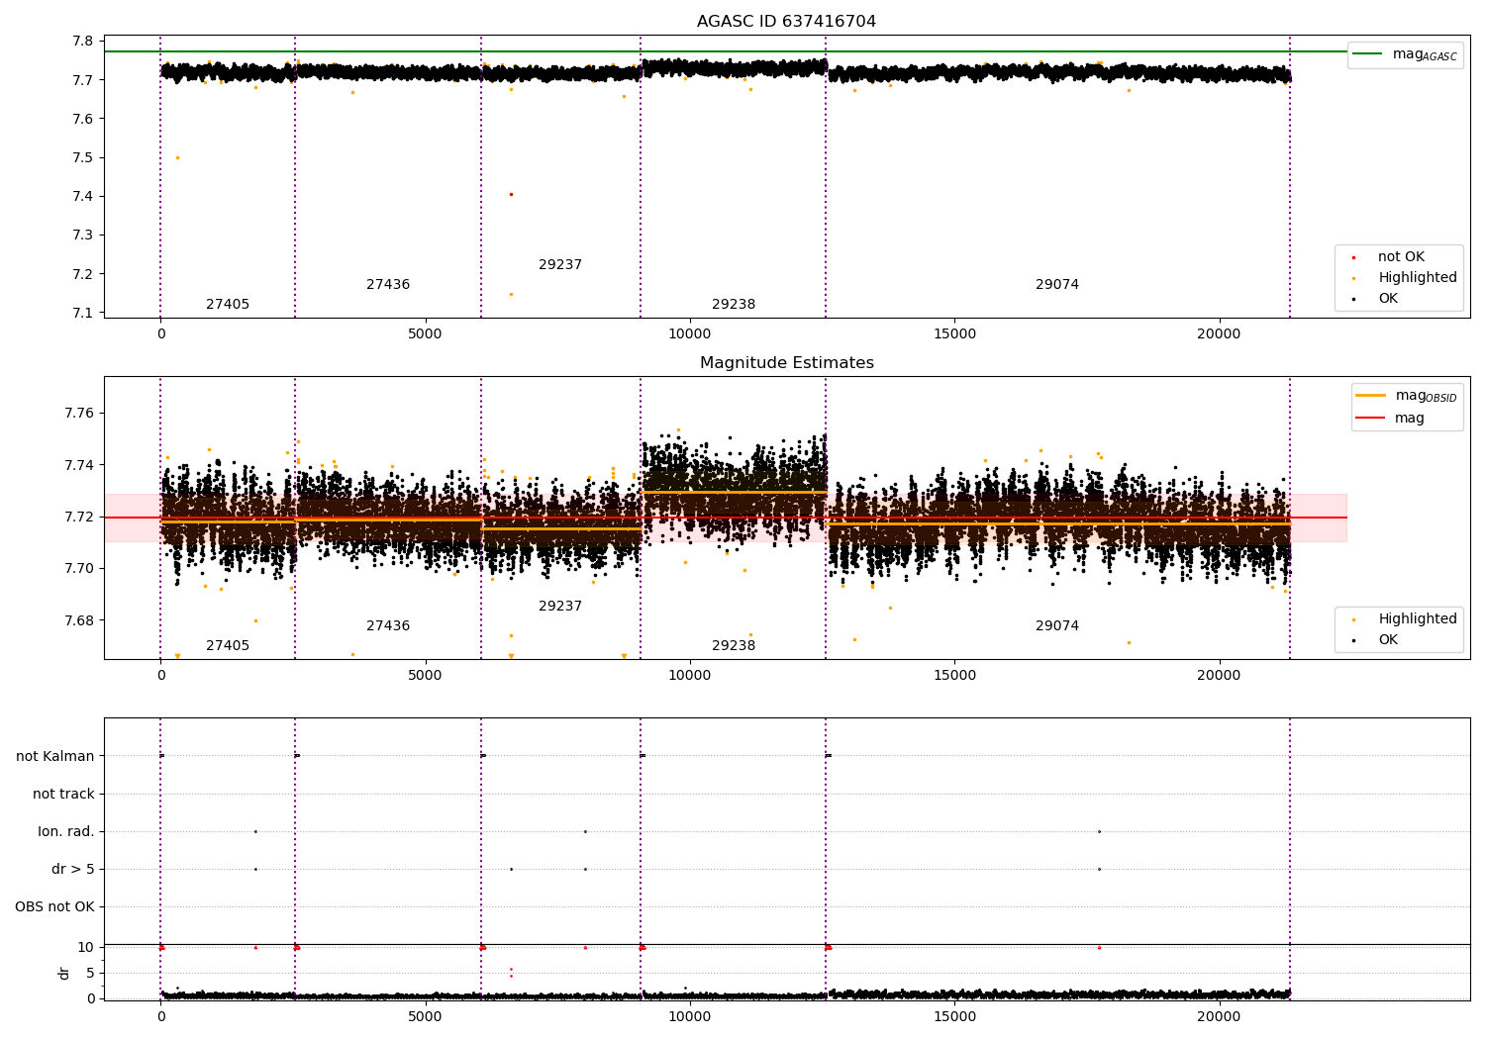Click obsid label 27436 in Magnitude Estimates plot
The image size is (1485, 1039).
[388, 625]
